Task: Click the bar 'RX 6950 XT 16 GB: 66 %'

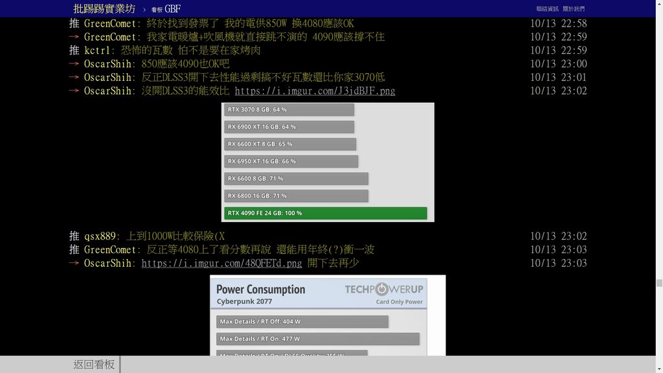Action: [x=291, y=161]
